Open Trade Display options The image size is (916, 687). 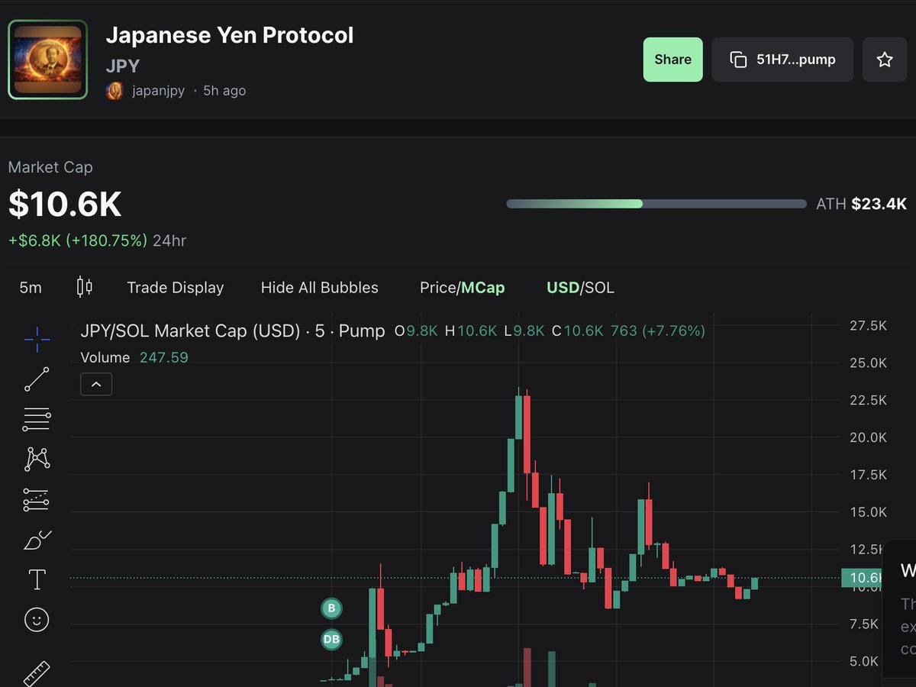(175, 288)
